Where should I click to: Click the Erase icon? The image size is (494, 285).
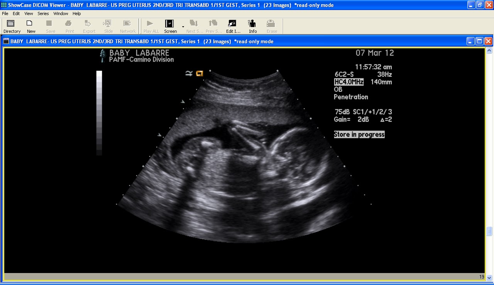point(271,26)
